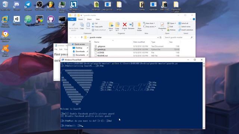Refresh the guardn-master folder view
Screen dimensions: 239x134
pos(161,37)
